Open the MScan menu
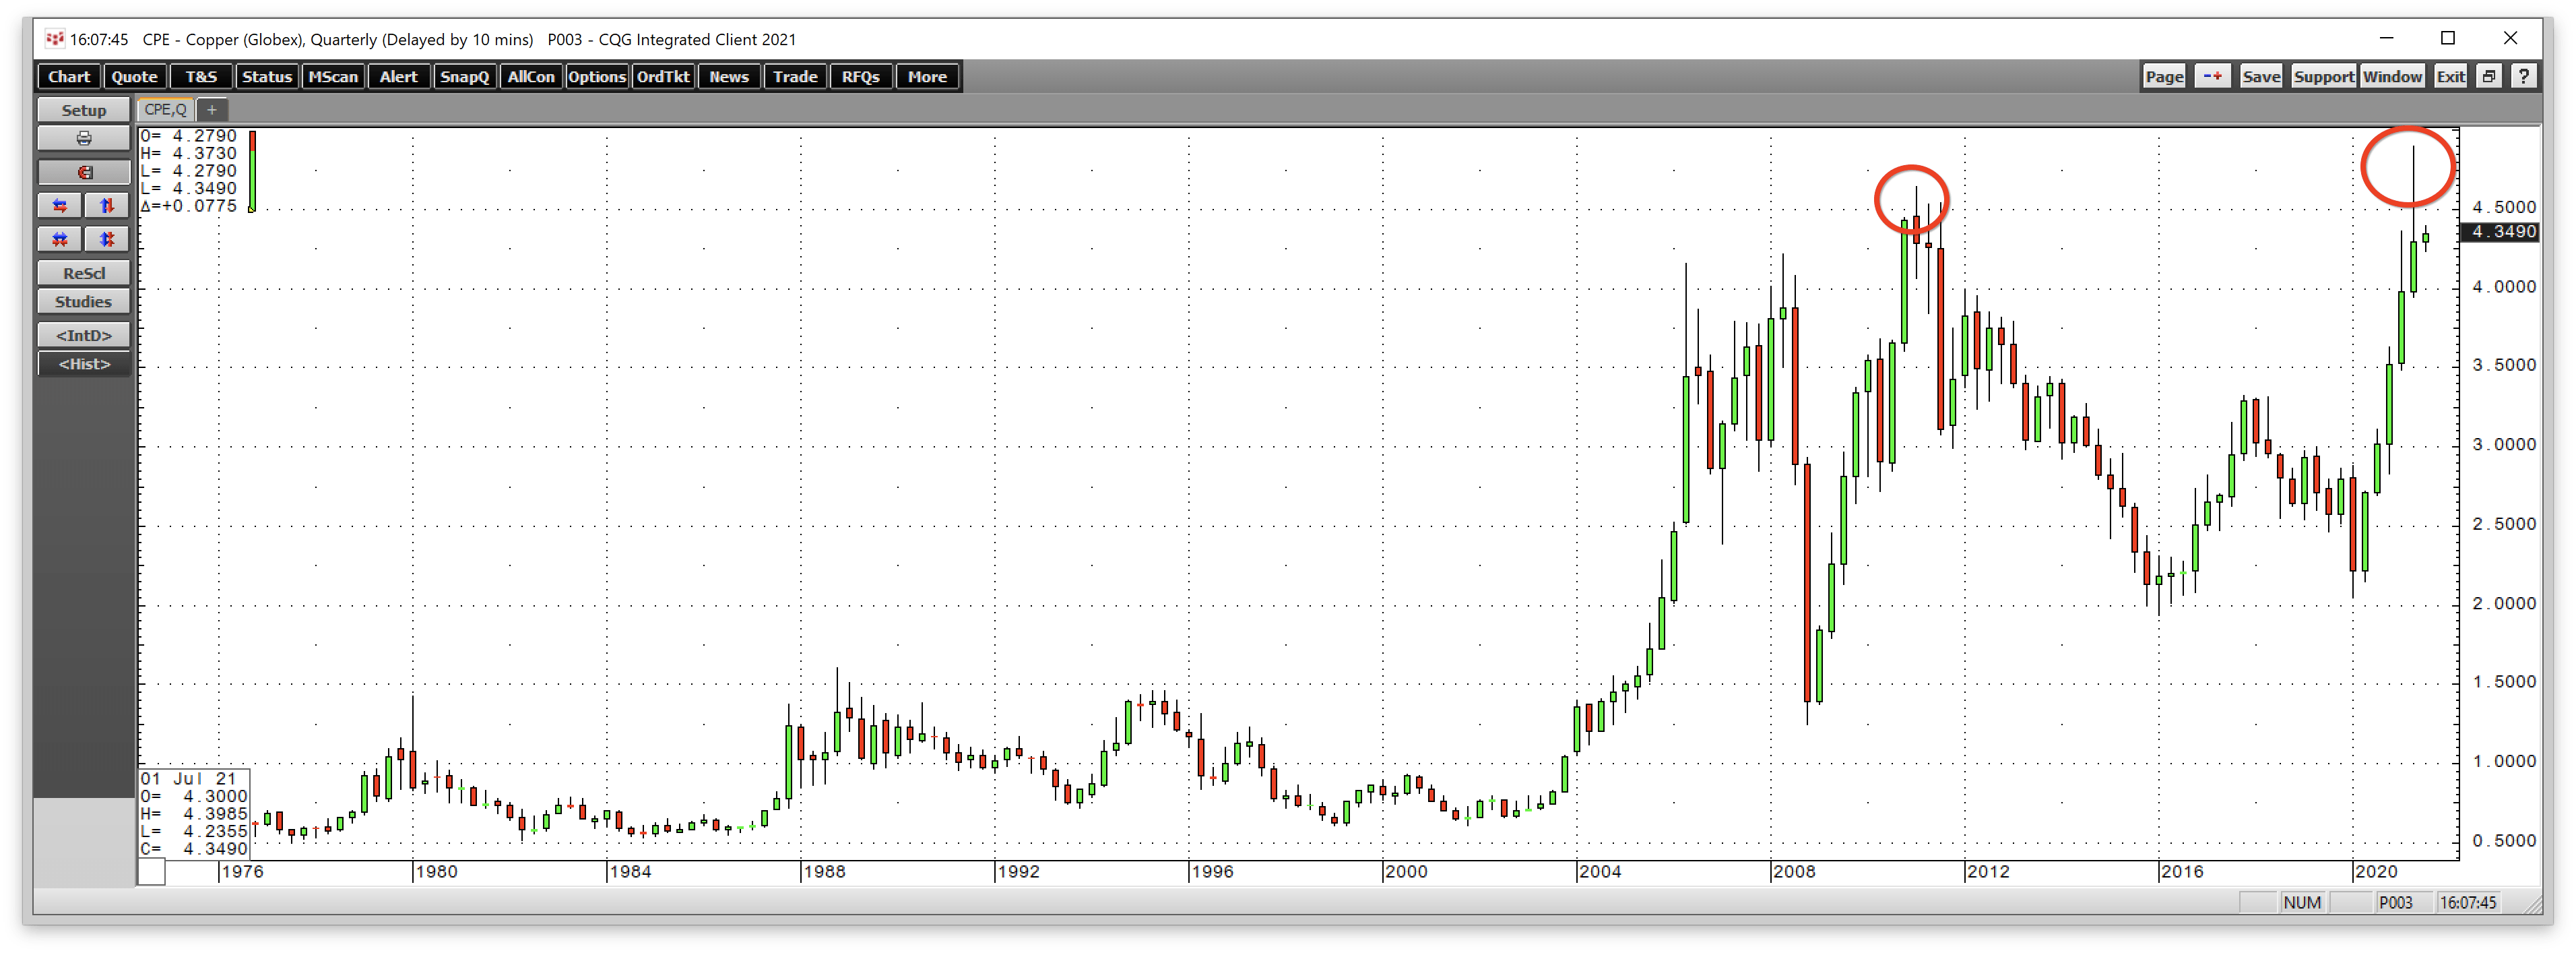Screen dimensions: 2576x953 (x=333, y=76)
